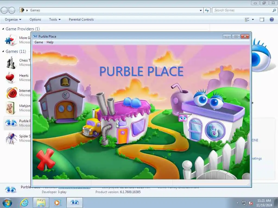Open the Tools dropdown in Games window
The width and height of the screenshot is (278, 208).
pyautogui.click(x=55, y=19)
